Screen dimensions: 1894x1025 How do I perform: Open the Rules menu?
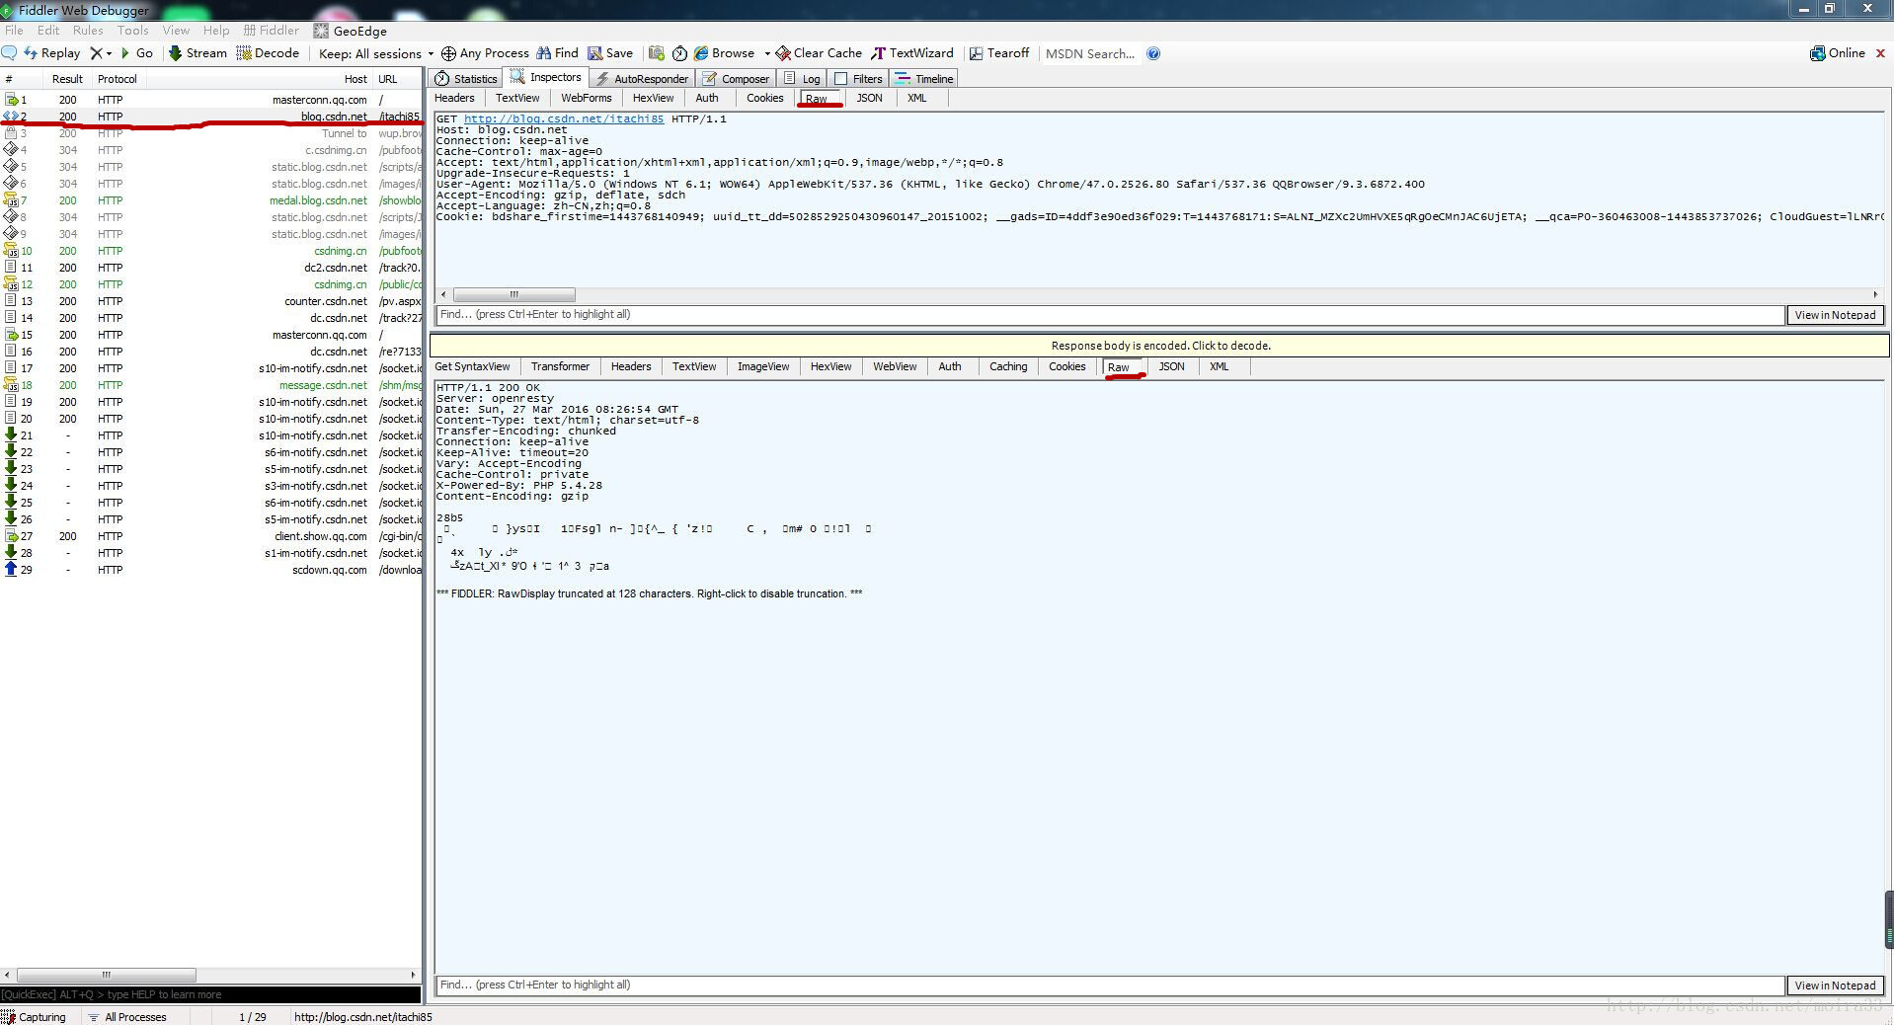coord(88,31)
